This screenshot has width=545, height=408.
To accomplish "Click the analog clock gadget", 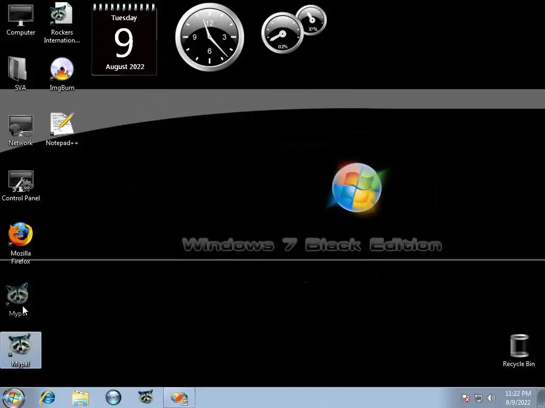I will click(210, 37).
